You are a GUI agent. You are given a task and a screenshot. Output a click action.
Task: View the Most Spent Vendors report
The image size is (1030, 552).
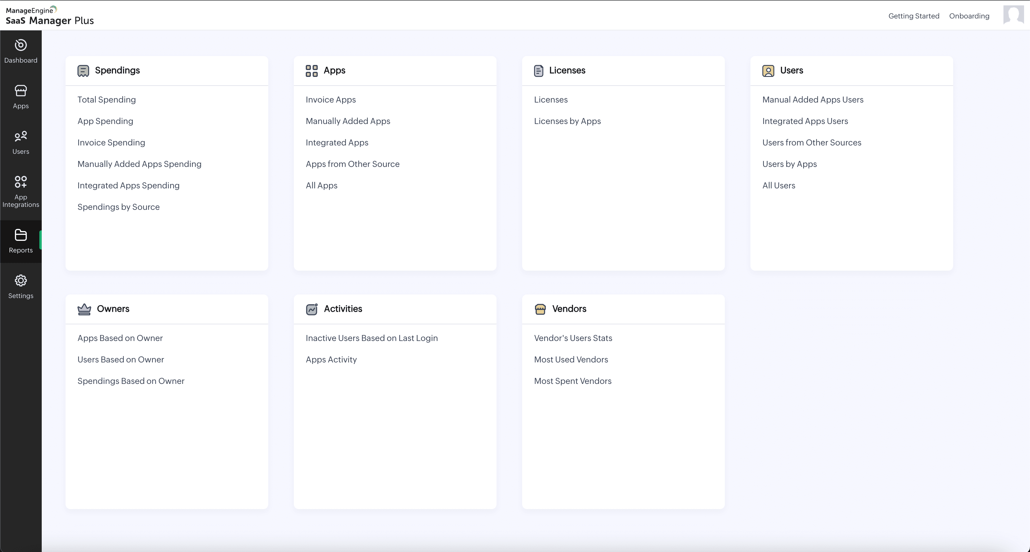point(572,381)
